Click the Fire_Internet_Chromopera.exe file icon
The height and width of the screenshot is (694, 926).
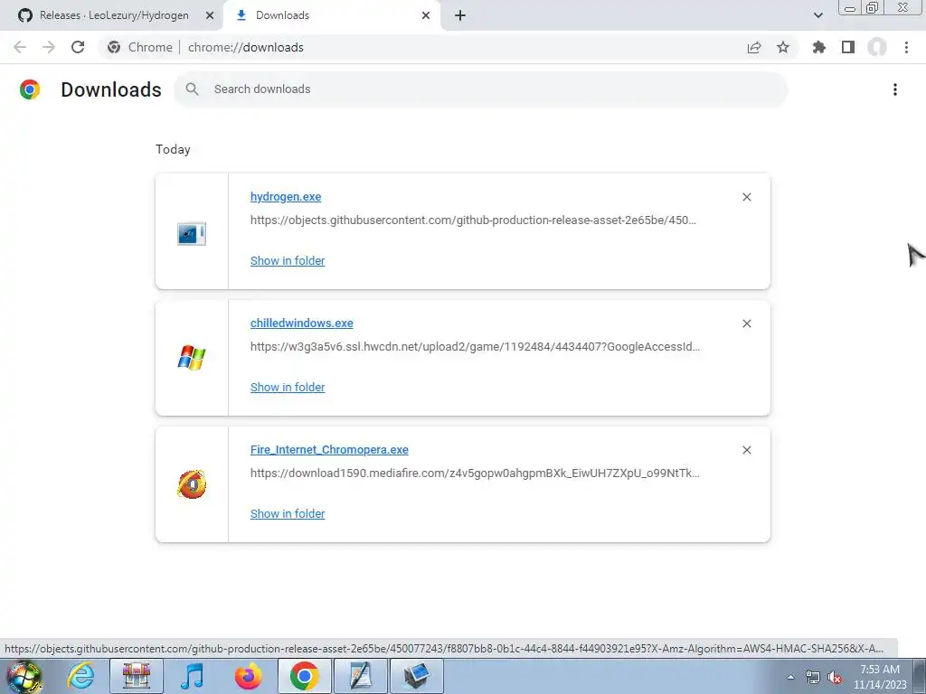point(192,484)
